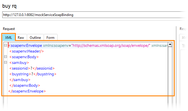This screenshot has width=188, height=111.
Task: Switch to the Form request tab
Action: (x=50, y=38)
